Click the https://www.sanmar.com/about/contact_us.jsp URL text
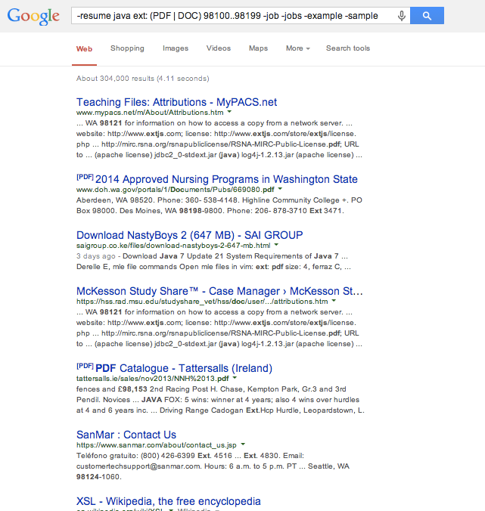 click(156, 445)
